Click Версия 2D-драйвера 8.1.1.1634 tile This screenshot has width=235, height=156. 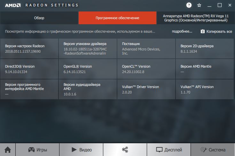(x=205, y=48)
